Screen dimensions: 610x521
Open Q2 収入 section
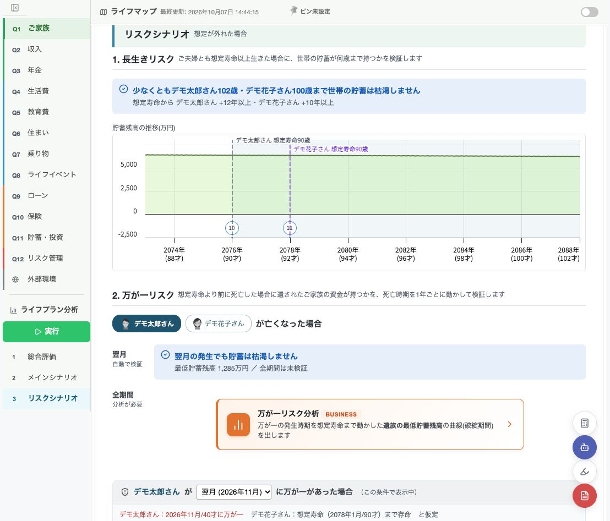[47, 50]
